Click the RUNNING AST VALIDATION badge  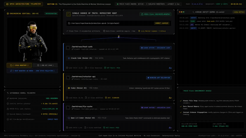click(159, 78)
